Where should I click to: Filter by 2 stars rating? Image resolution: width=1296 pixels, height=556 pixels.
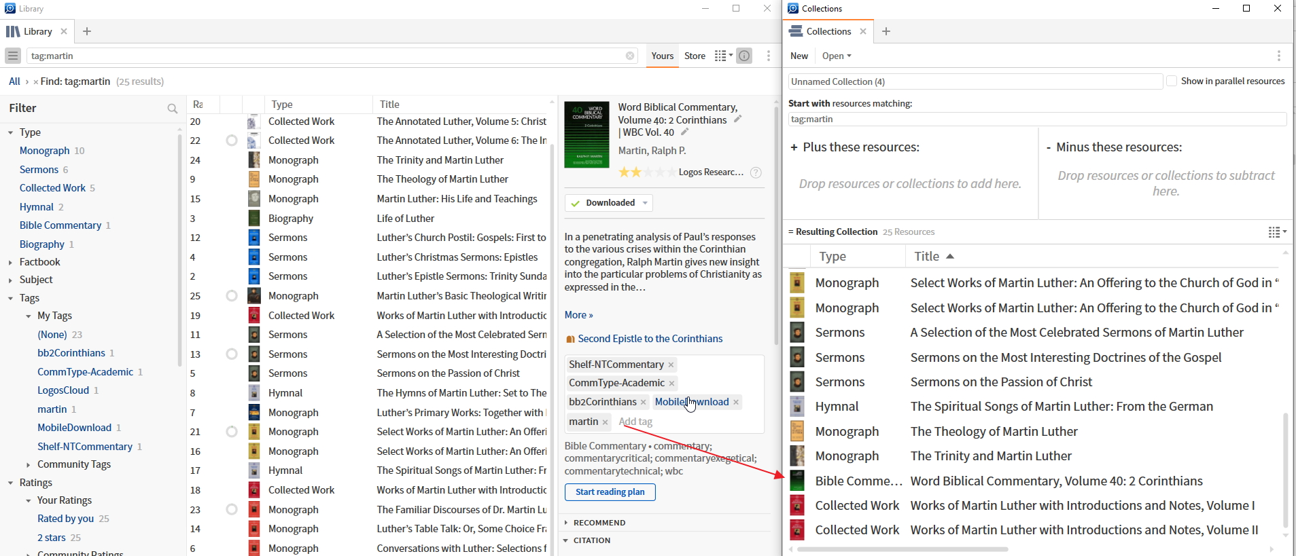52,538
